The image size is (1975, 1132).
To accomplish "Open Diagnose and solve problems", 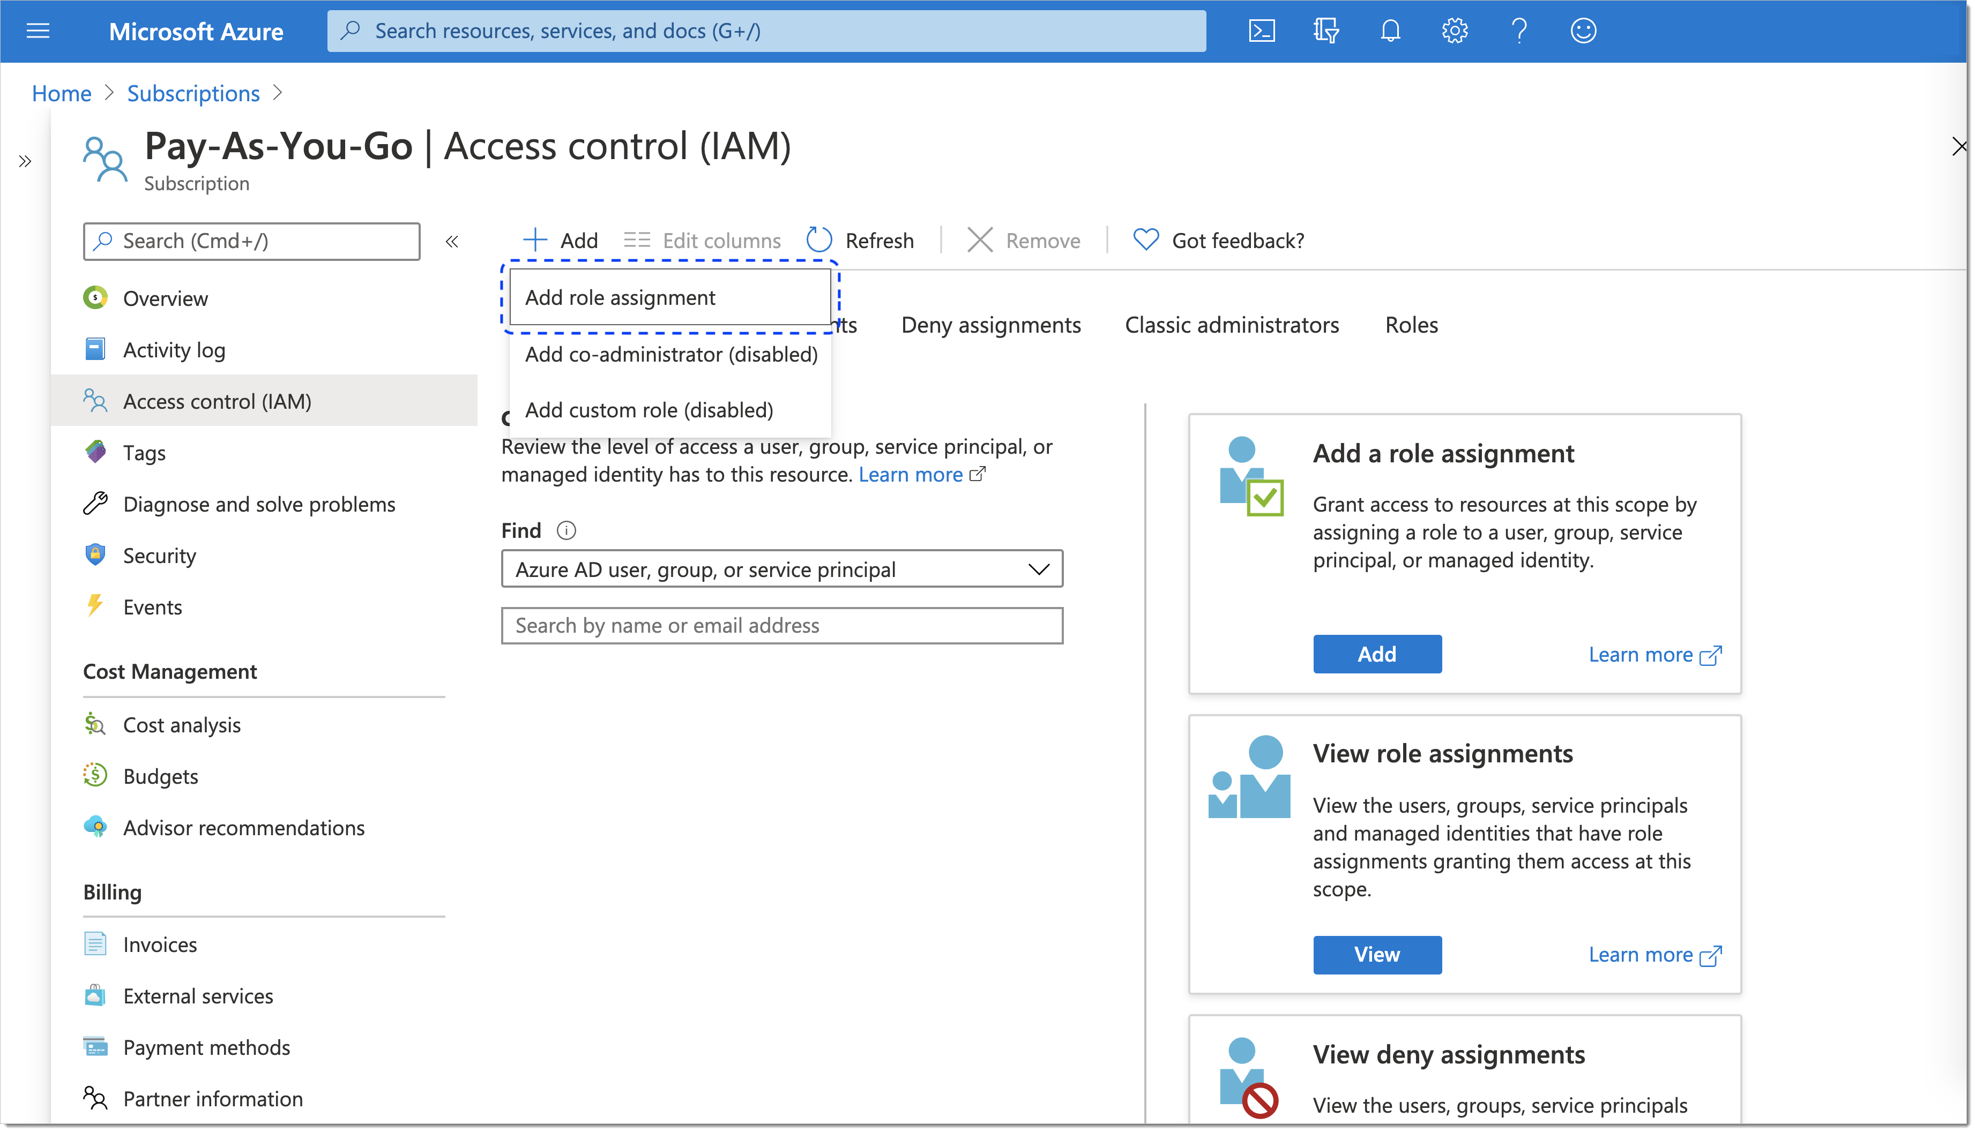I will pos(264,504).
